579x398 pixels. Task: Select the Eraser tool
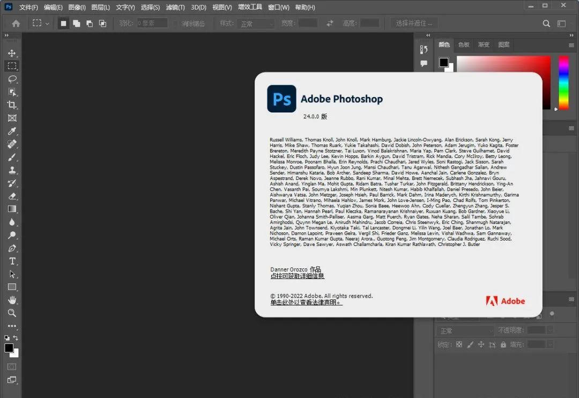coord(12,196)
